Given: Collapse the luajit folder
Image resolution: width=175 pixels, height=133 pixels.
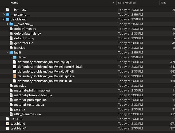Looking at the screenshot, I should 7,52.
